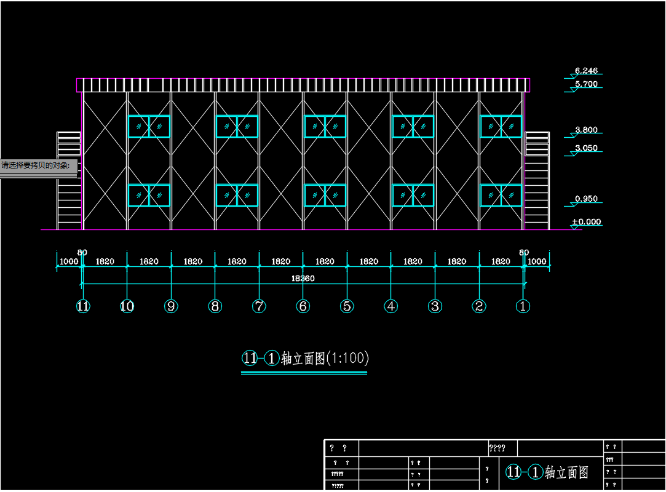Select upper window between axes 2 and 1
Image resolution: width=666 pixels, height=492 pixels.
coord(501,127)
